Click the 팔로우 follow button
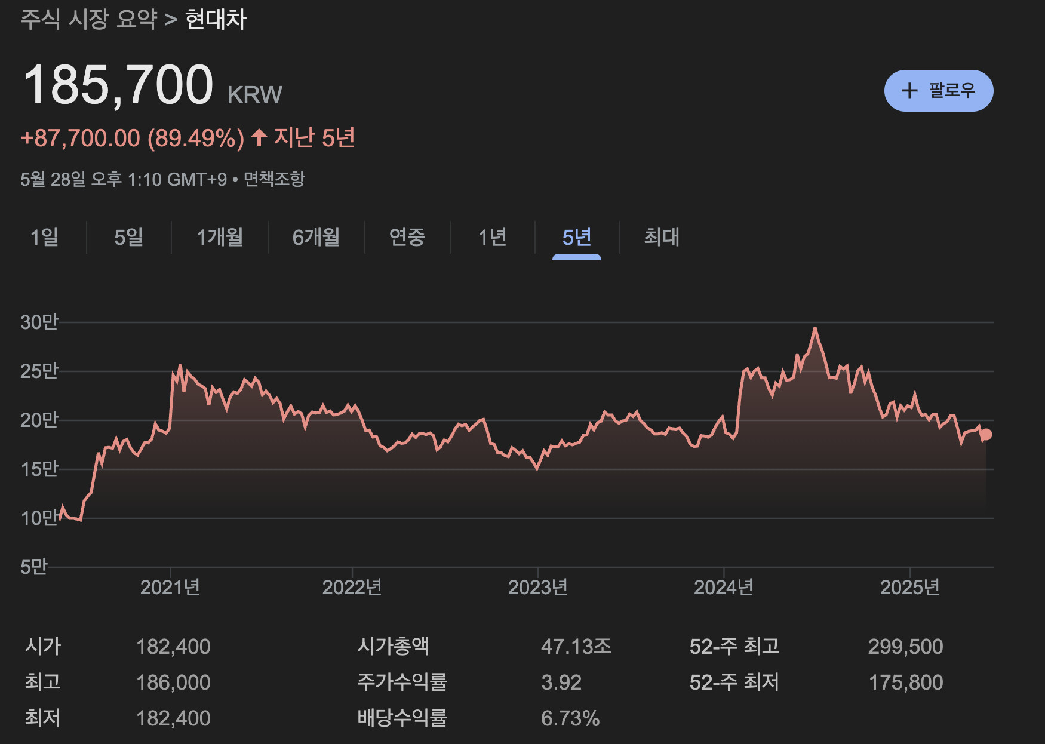The image size is (1045, 744). [938, 91]
